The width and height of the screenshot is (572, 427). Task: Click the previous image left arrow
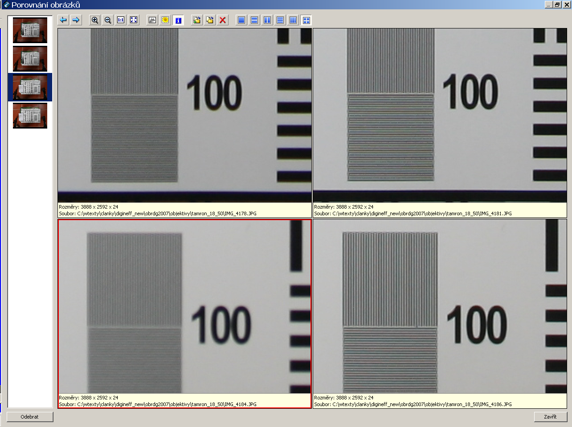click(x=63, y=20)
